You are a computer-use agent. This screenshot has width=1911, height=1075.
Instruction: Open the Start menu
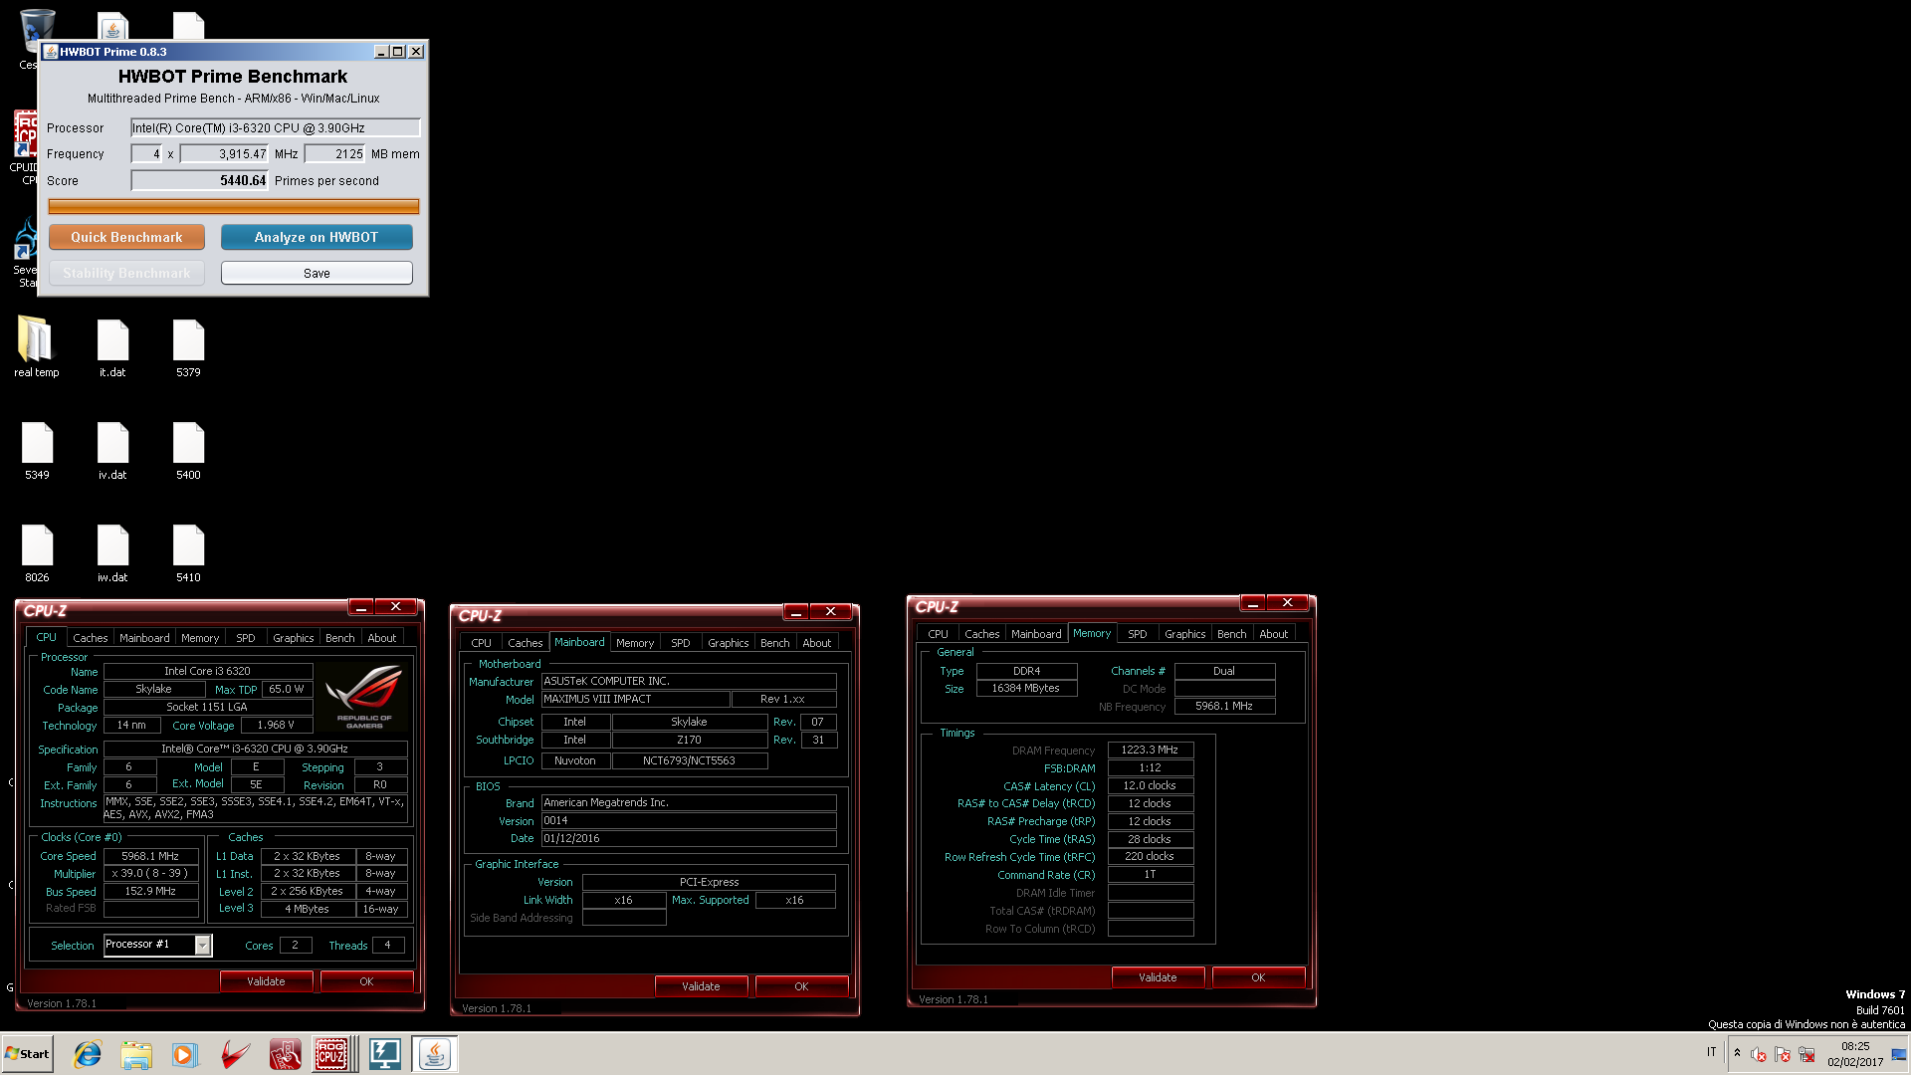[x=27, y=1054]
